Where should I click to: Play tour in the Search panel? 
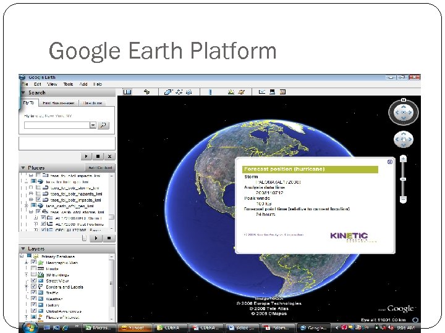[x=86, y=156]
